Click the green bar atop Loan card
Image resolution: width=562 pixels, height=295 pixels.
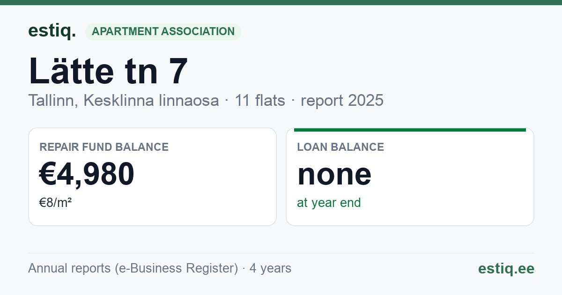click(410, 130)
